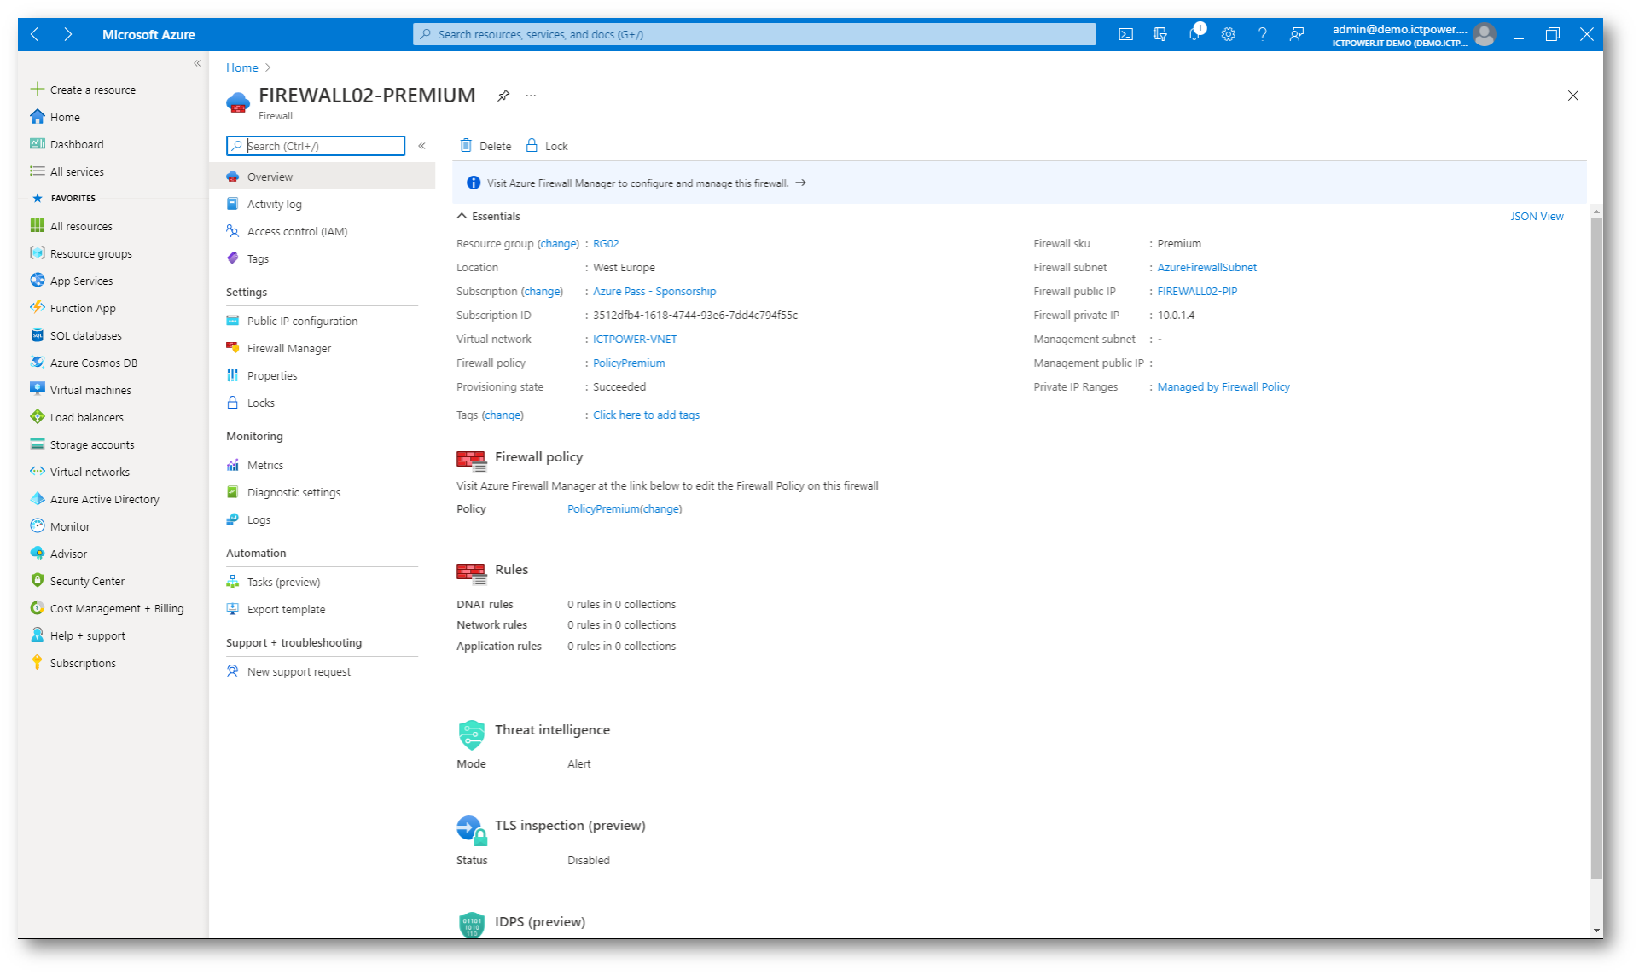Viewport: 1639px width, 975px height.
Task: Open the notifications bell
Action: [1194, 34]
